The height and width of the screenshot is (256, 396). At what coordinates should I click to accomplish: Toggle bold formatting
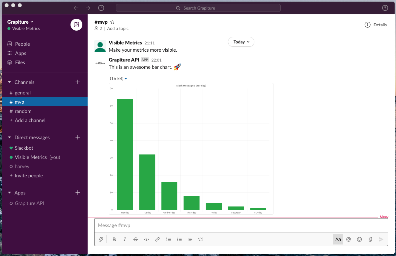[114, 239]
